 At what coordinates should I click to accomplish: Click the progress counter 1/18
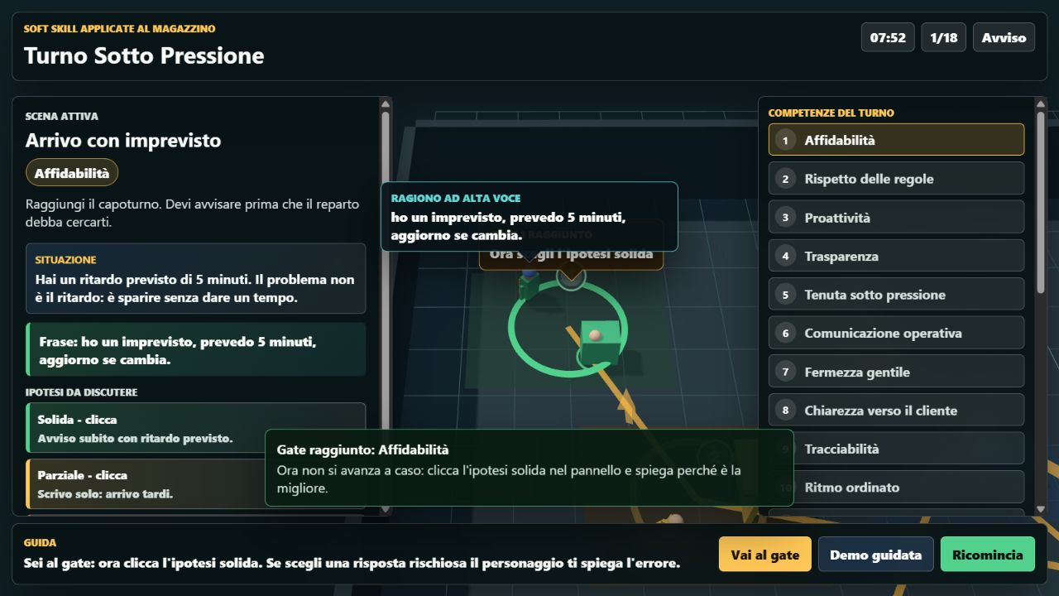pyautogui.click(x=943, y=37)
